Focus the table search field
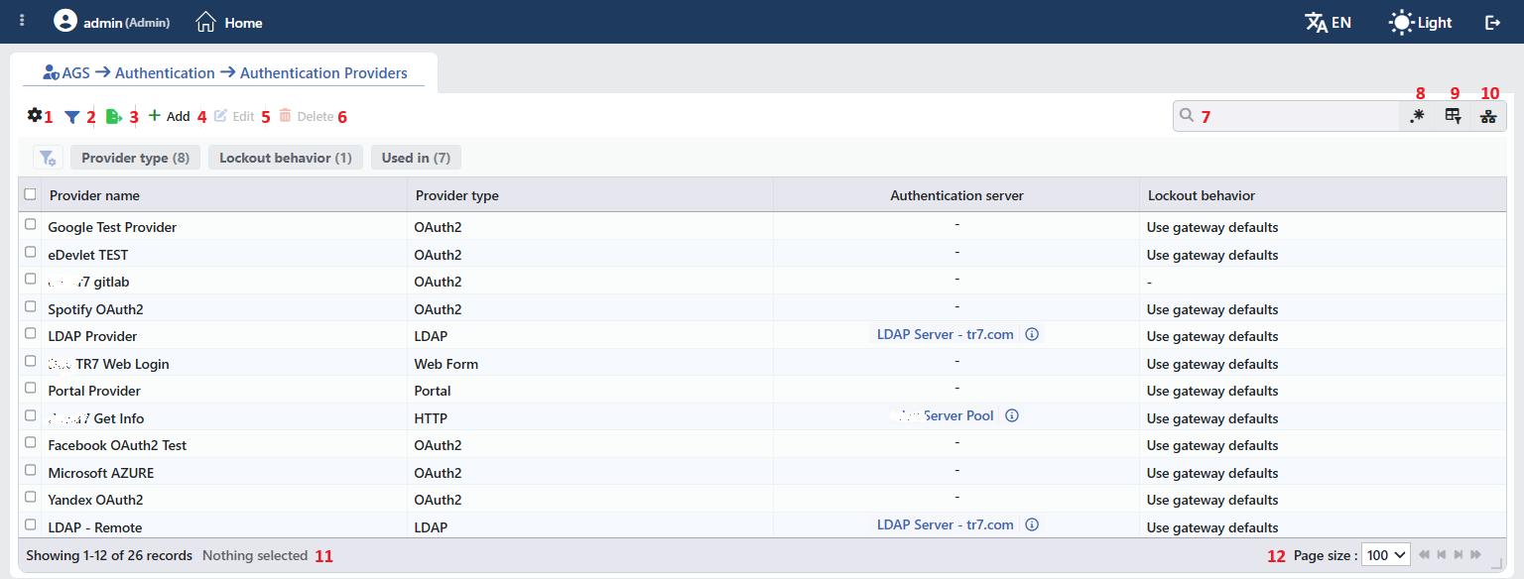Viewport: 1524px width, 579px height. point(1286,116)
